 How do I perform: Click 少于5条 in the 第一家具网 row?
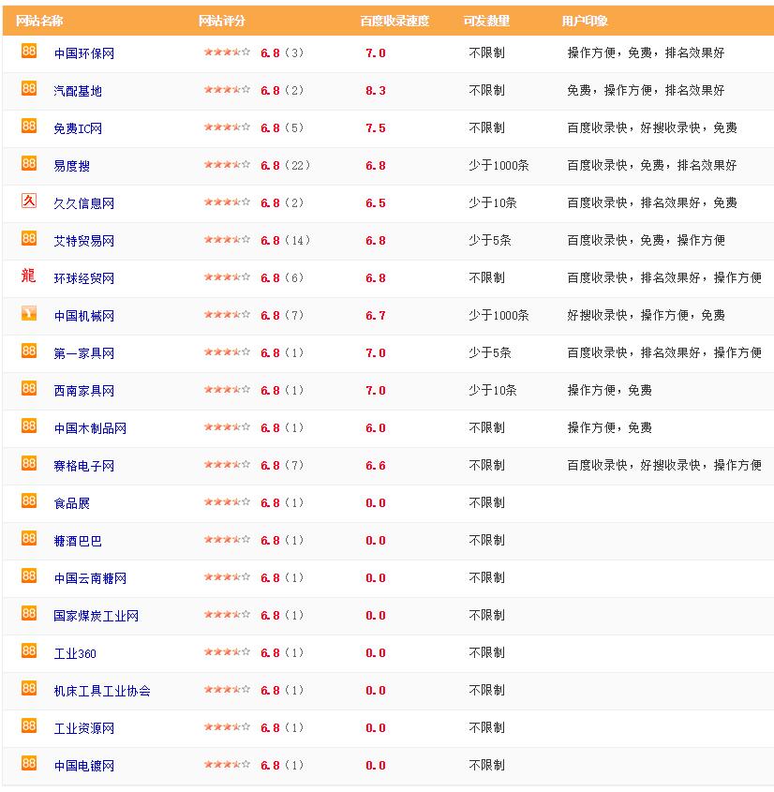[490, 352]
